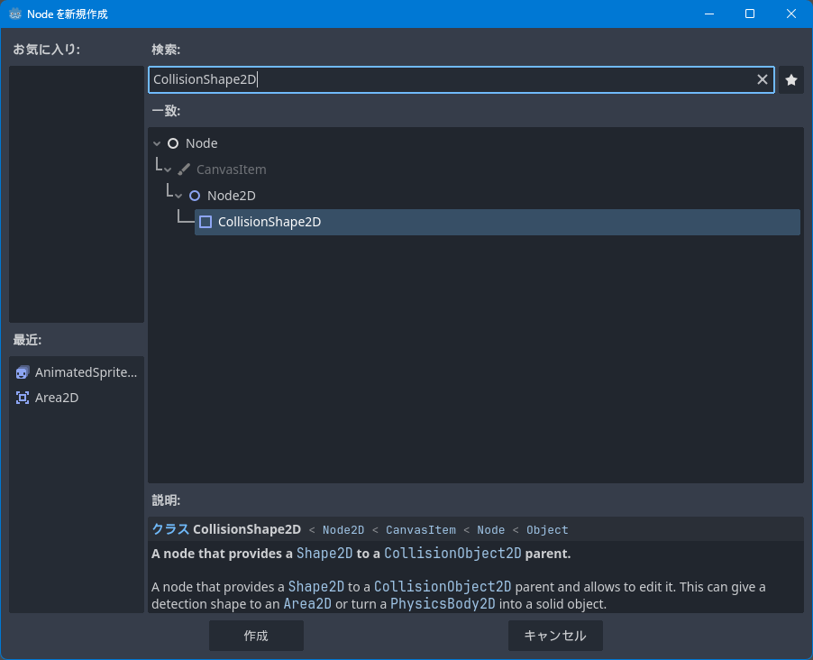Click the CanvasItem brush icon
The image size is (813, 660).
(184, 170)
